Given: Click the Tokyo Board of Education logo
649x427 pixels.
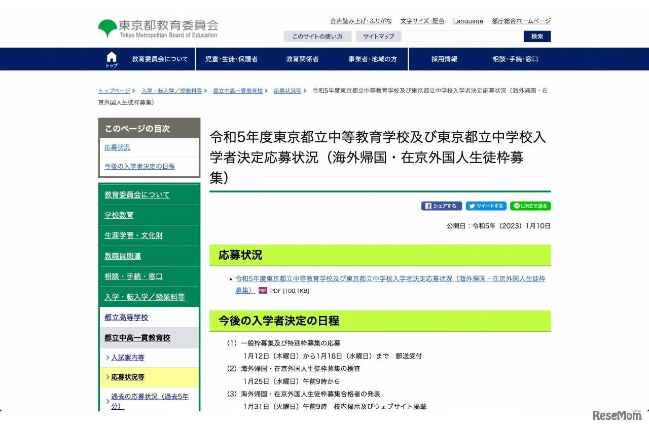Looking at the screenshot, I should 158,29.
